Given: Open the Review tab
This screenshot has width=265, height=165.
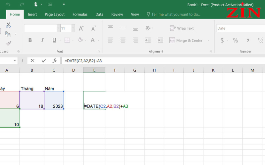Looking at the screenshot, I should (117, 15).
